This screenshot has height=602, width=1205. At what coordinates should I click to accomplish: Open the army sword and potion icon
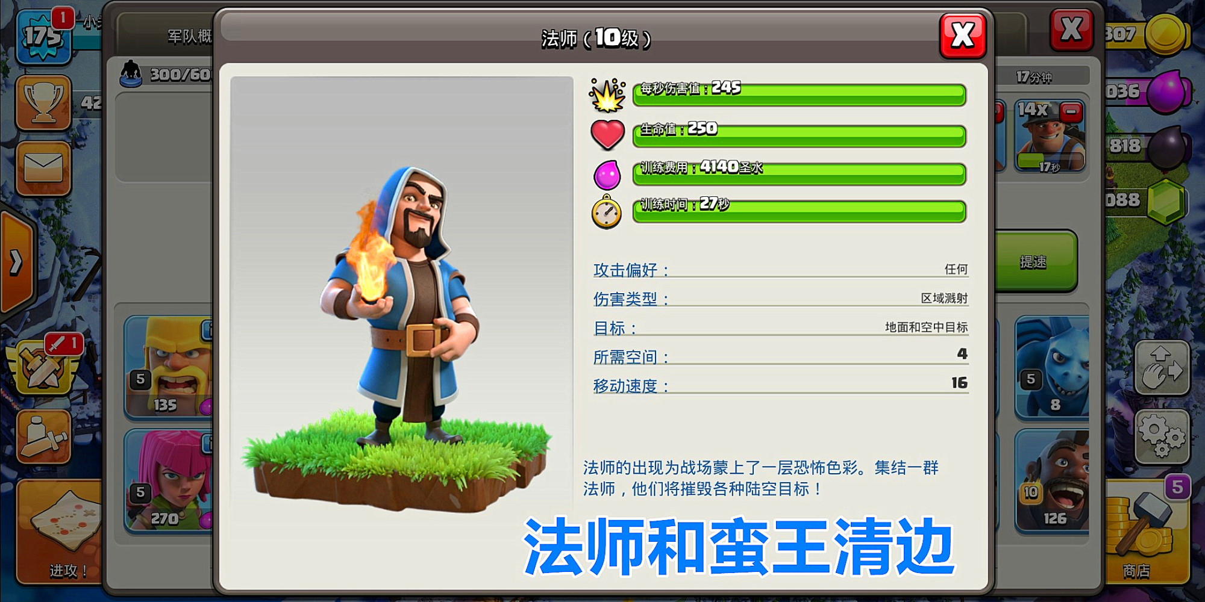point(43,437)
